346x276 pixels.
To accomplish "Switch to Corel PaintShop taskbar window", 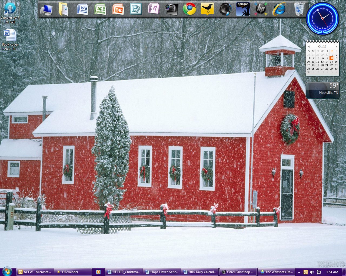I will (238, 272).
